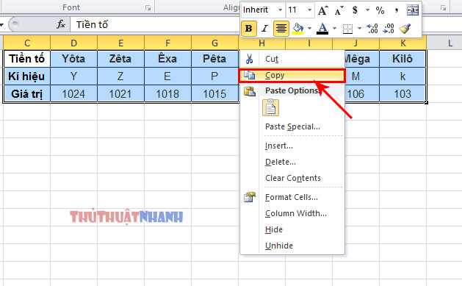462x286 pixels.
Task: Open the borders dropdown arrow
Action: 359,29
